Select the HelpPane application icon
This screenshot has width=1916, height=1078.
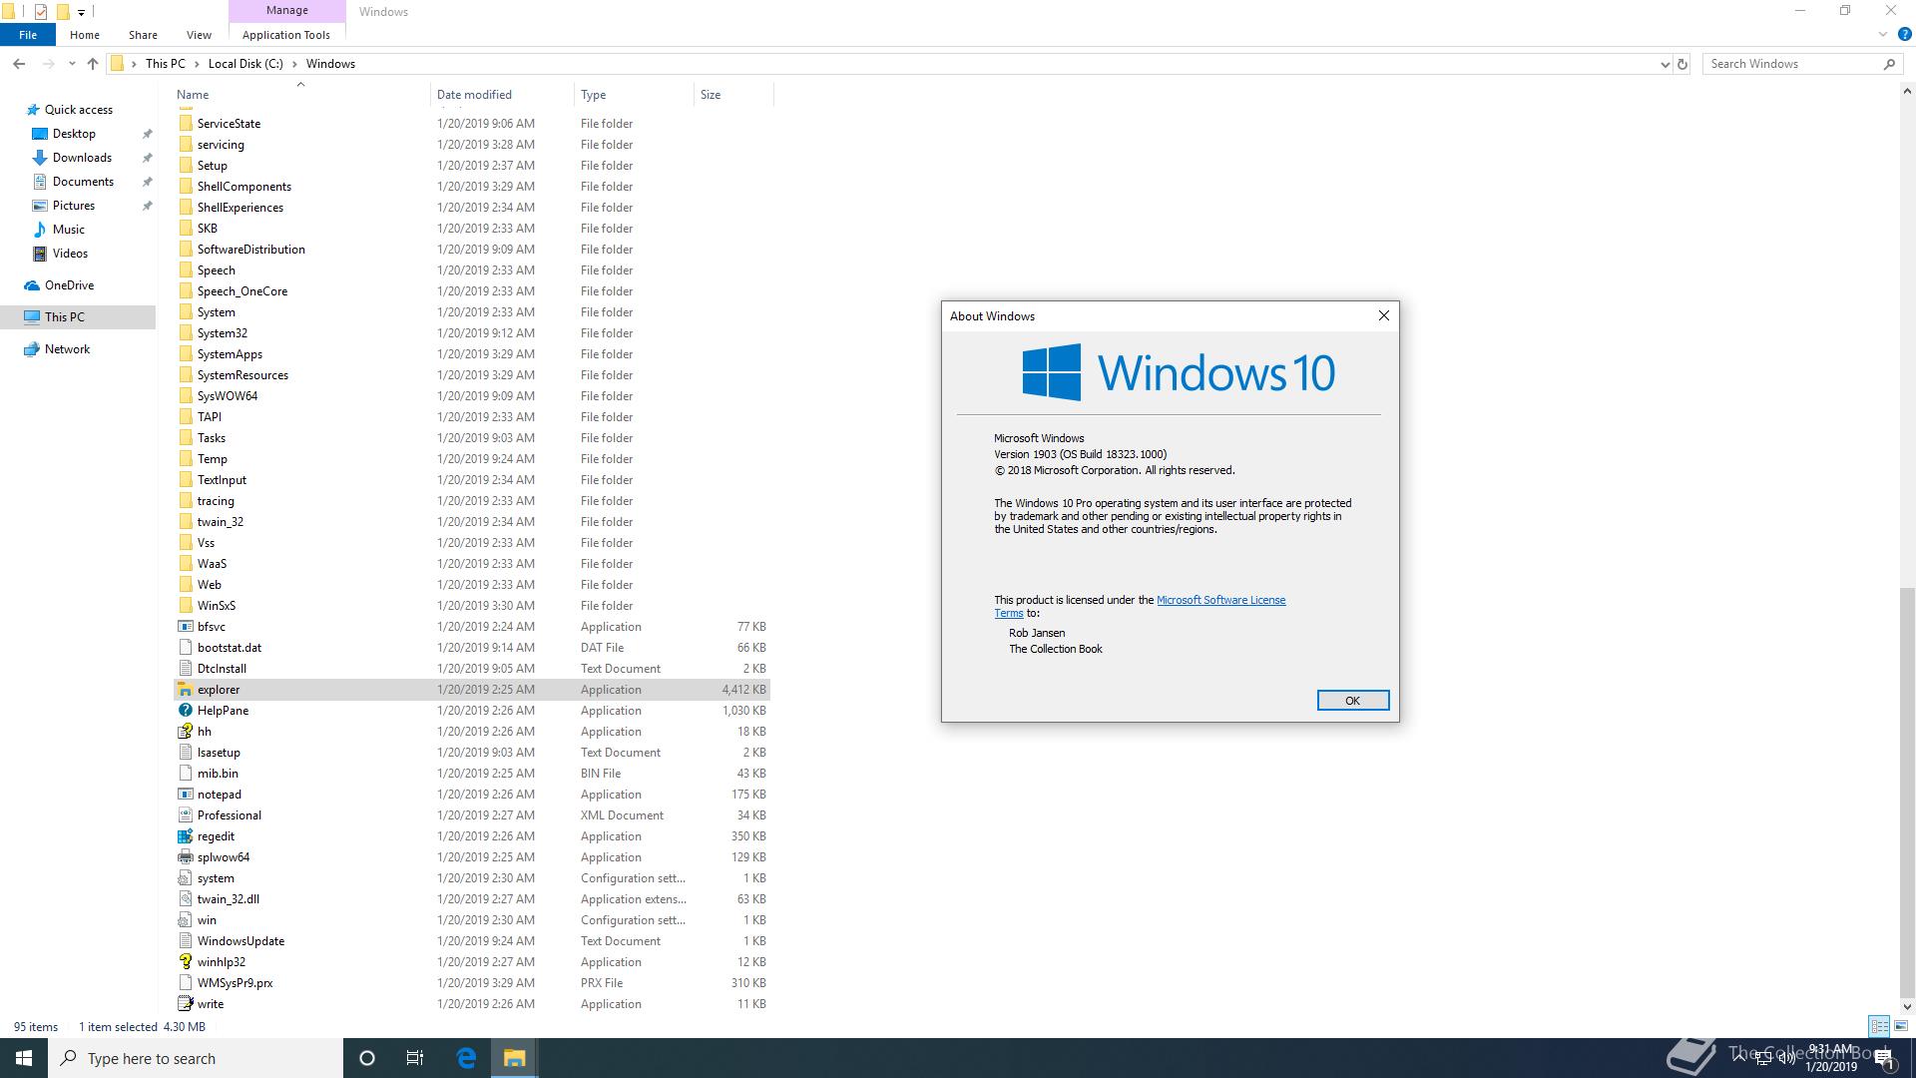[x=185, y=711]
